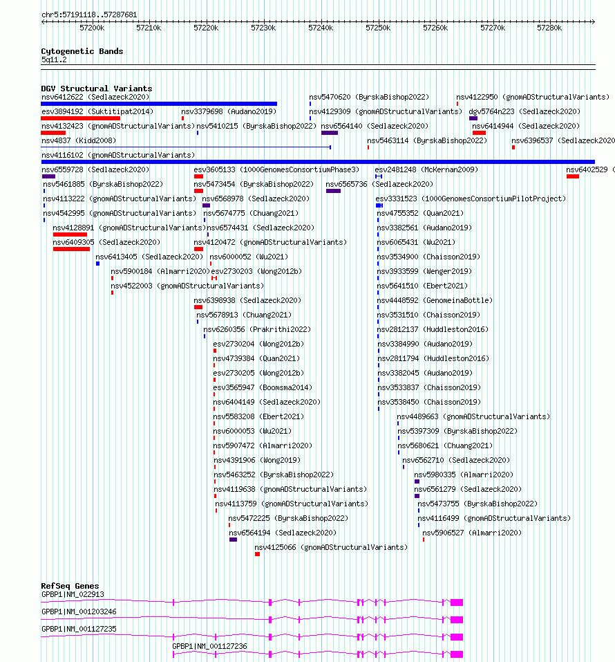615x662 pixels.
Task: Click the nsv5463114 (ByrskaBishop2022) label
Action: [x=427, y=140]
